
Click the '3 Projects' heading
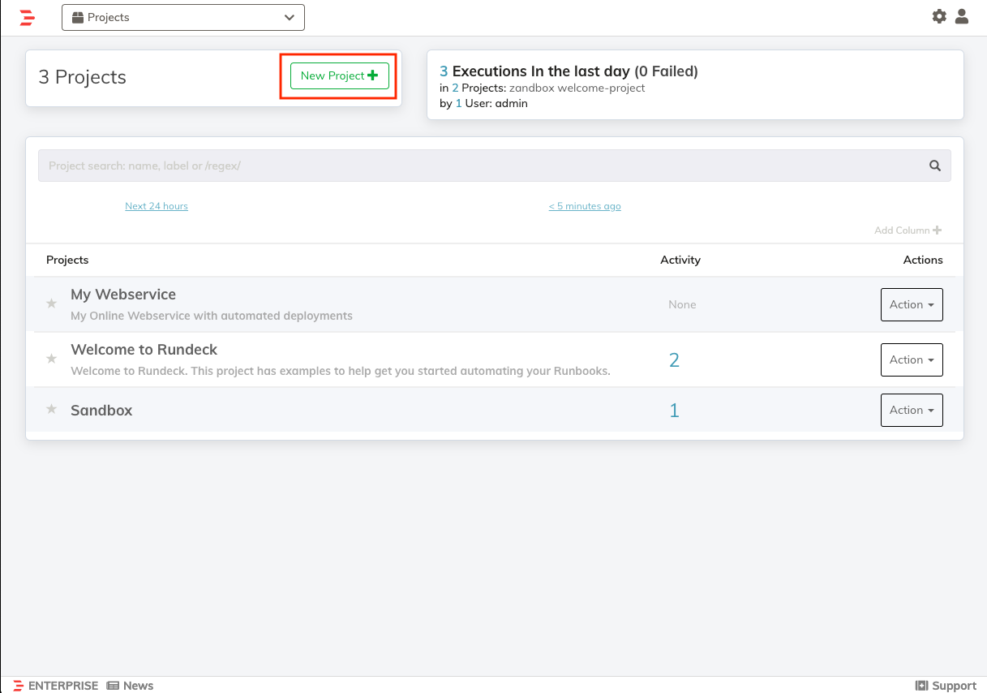click(83, 77)
